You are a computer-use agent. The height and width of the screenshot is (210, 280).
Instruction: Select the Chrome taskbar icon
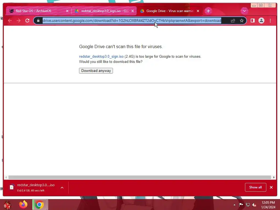(x=40, y=205)
